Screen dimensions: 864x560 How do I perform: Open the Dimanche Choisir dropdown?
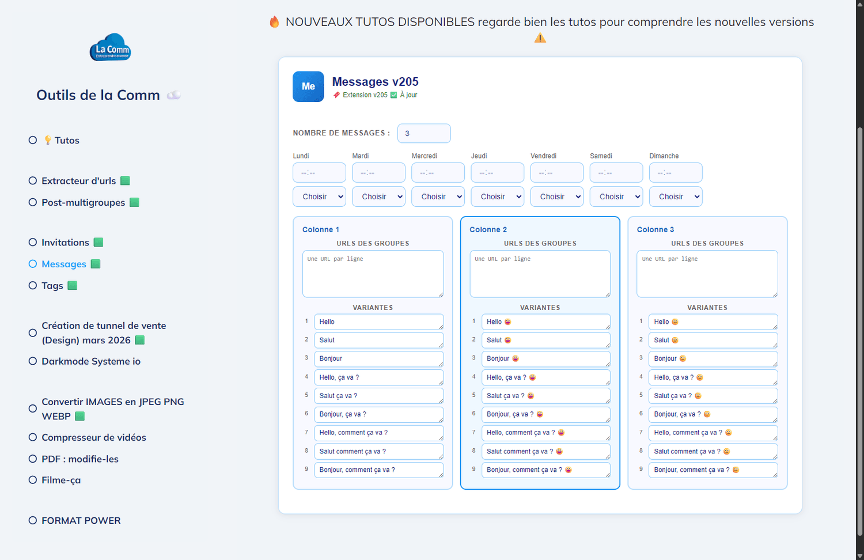676,196
